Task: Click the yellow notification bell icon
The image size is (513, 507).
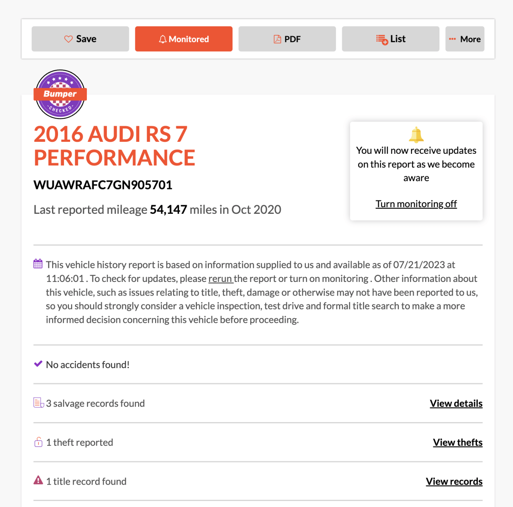Action: pyautogui.click(x=416, y=135)
